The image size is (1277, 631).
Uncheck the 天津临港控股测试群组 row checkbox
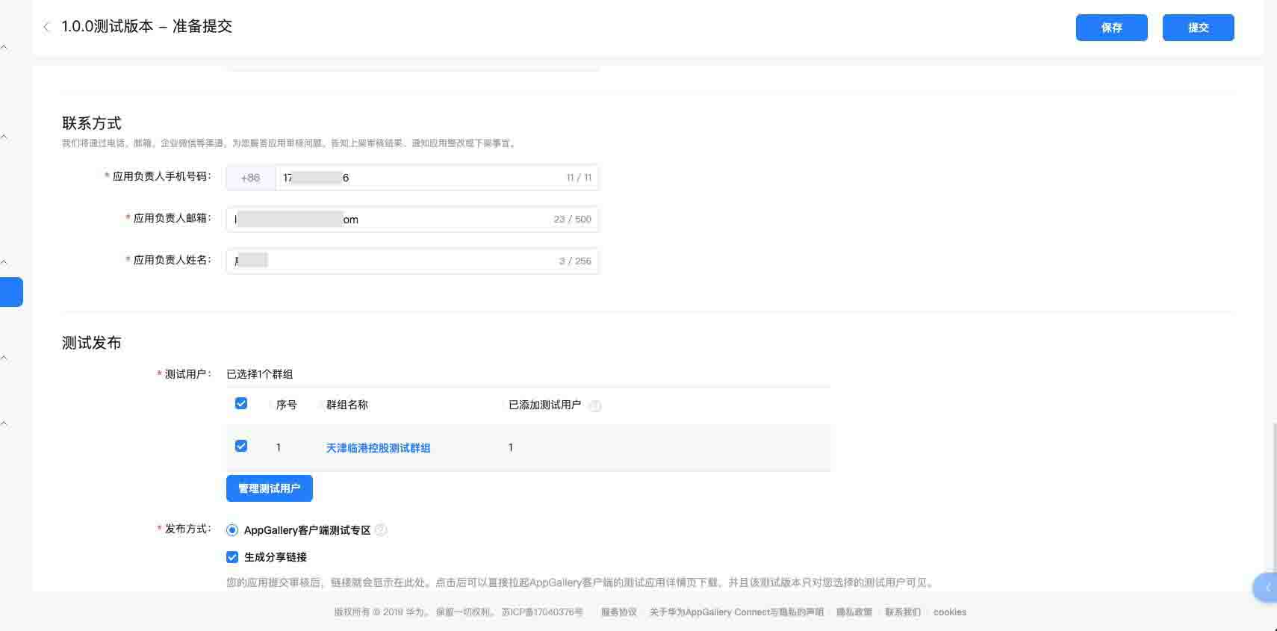tap(241, 446)
